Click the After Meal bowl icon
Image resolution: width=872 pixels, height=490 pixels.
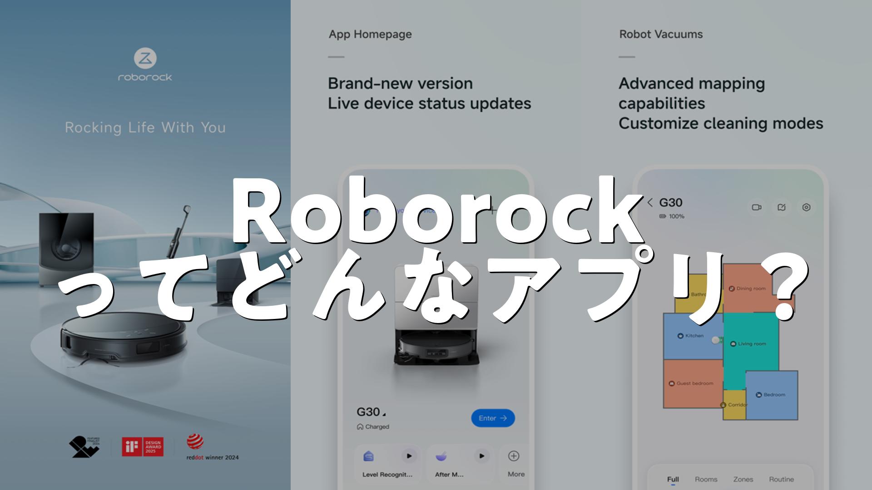click(441, 456)
